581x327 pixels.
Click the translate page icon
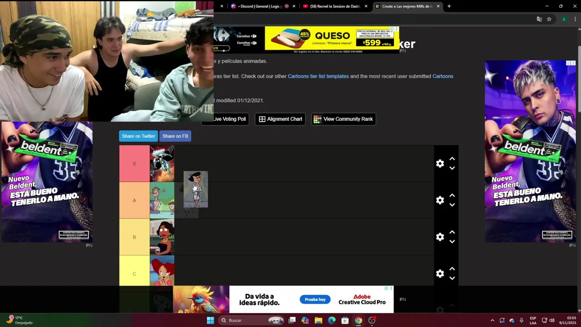tap(539, 19)
